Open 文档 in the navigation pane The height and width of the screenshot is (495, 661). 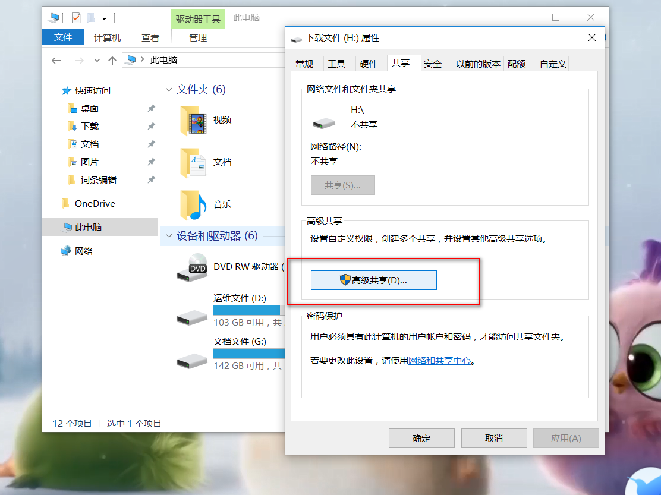click(89, 144)
